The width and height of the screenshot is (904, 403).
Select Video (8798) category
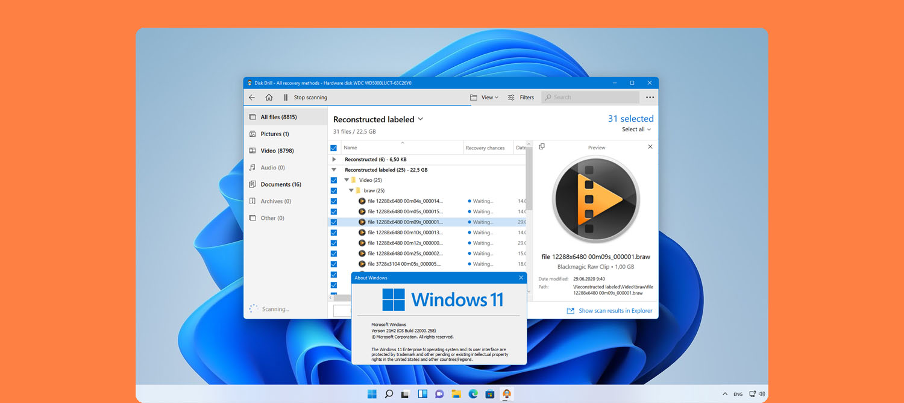(x=286, y=151)
